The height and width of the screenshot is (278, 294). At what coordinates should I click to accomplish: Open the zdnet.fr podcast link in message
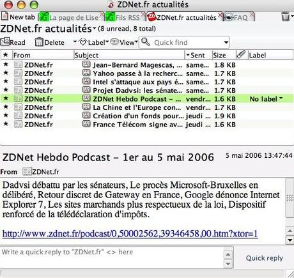click(130, 233)
